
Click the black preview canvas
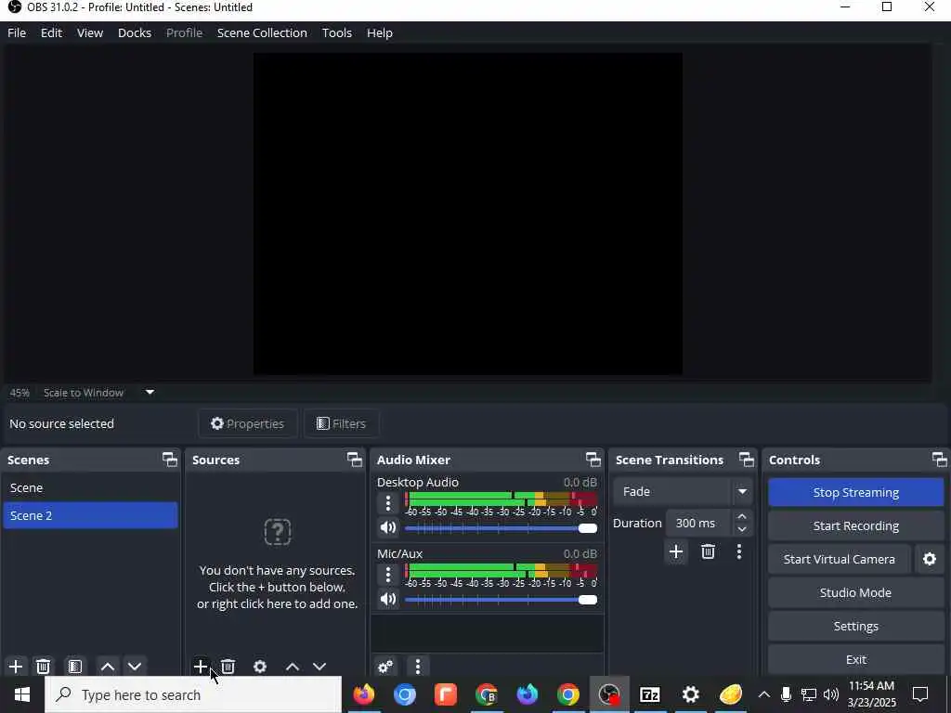468,214
